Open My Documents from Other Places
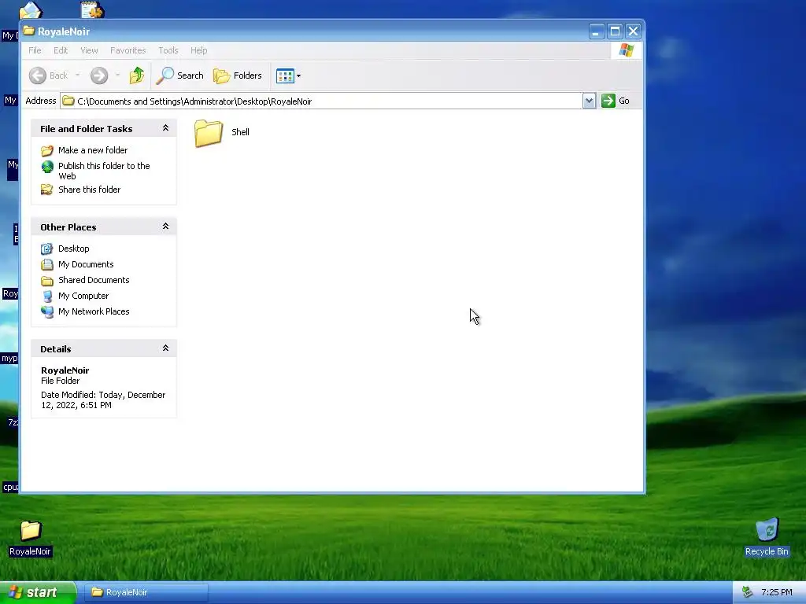 pyautogui.click(x=86, y=264)
